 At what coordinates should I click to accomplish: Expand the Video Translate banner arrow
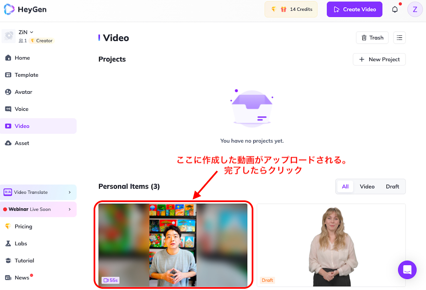[x=69, y=192]
